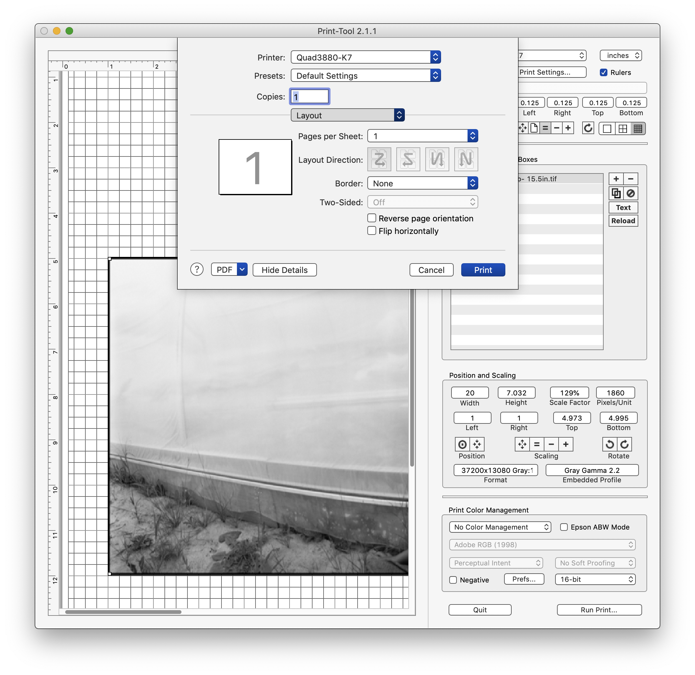Open the Presets dropdown (Default Settings)
Image resolution: width=695 pixels, height=675 pixels.
pyautogui.click(x=365, y=76)
